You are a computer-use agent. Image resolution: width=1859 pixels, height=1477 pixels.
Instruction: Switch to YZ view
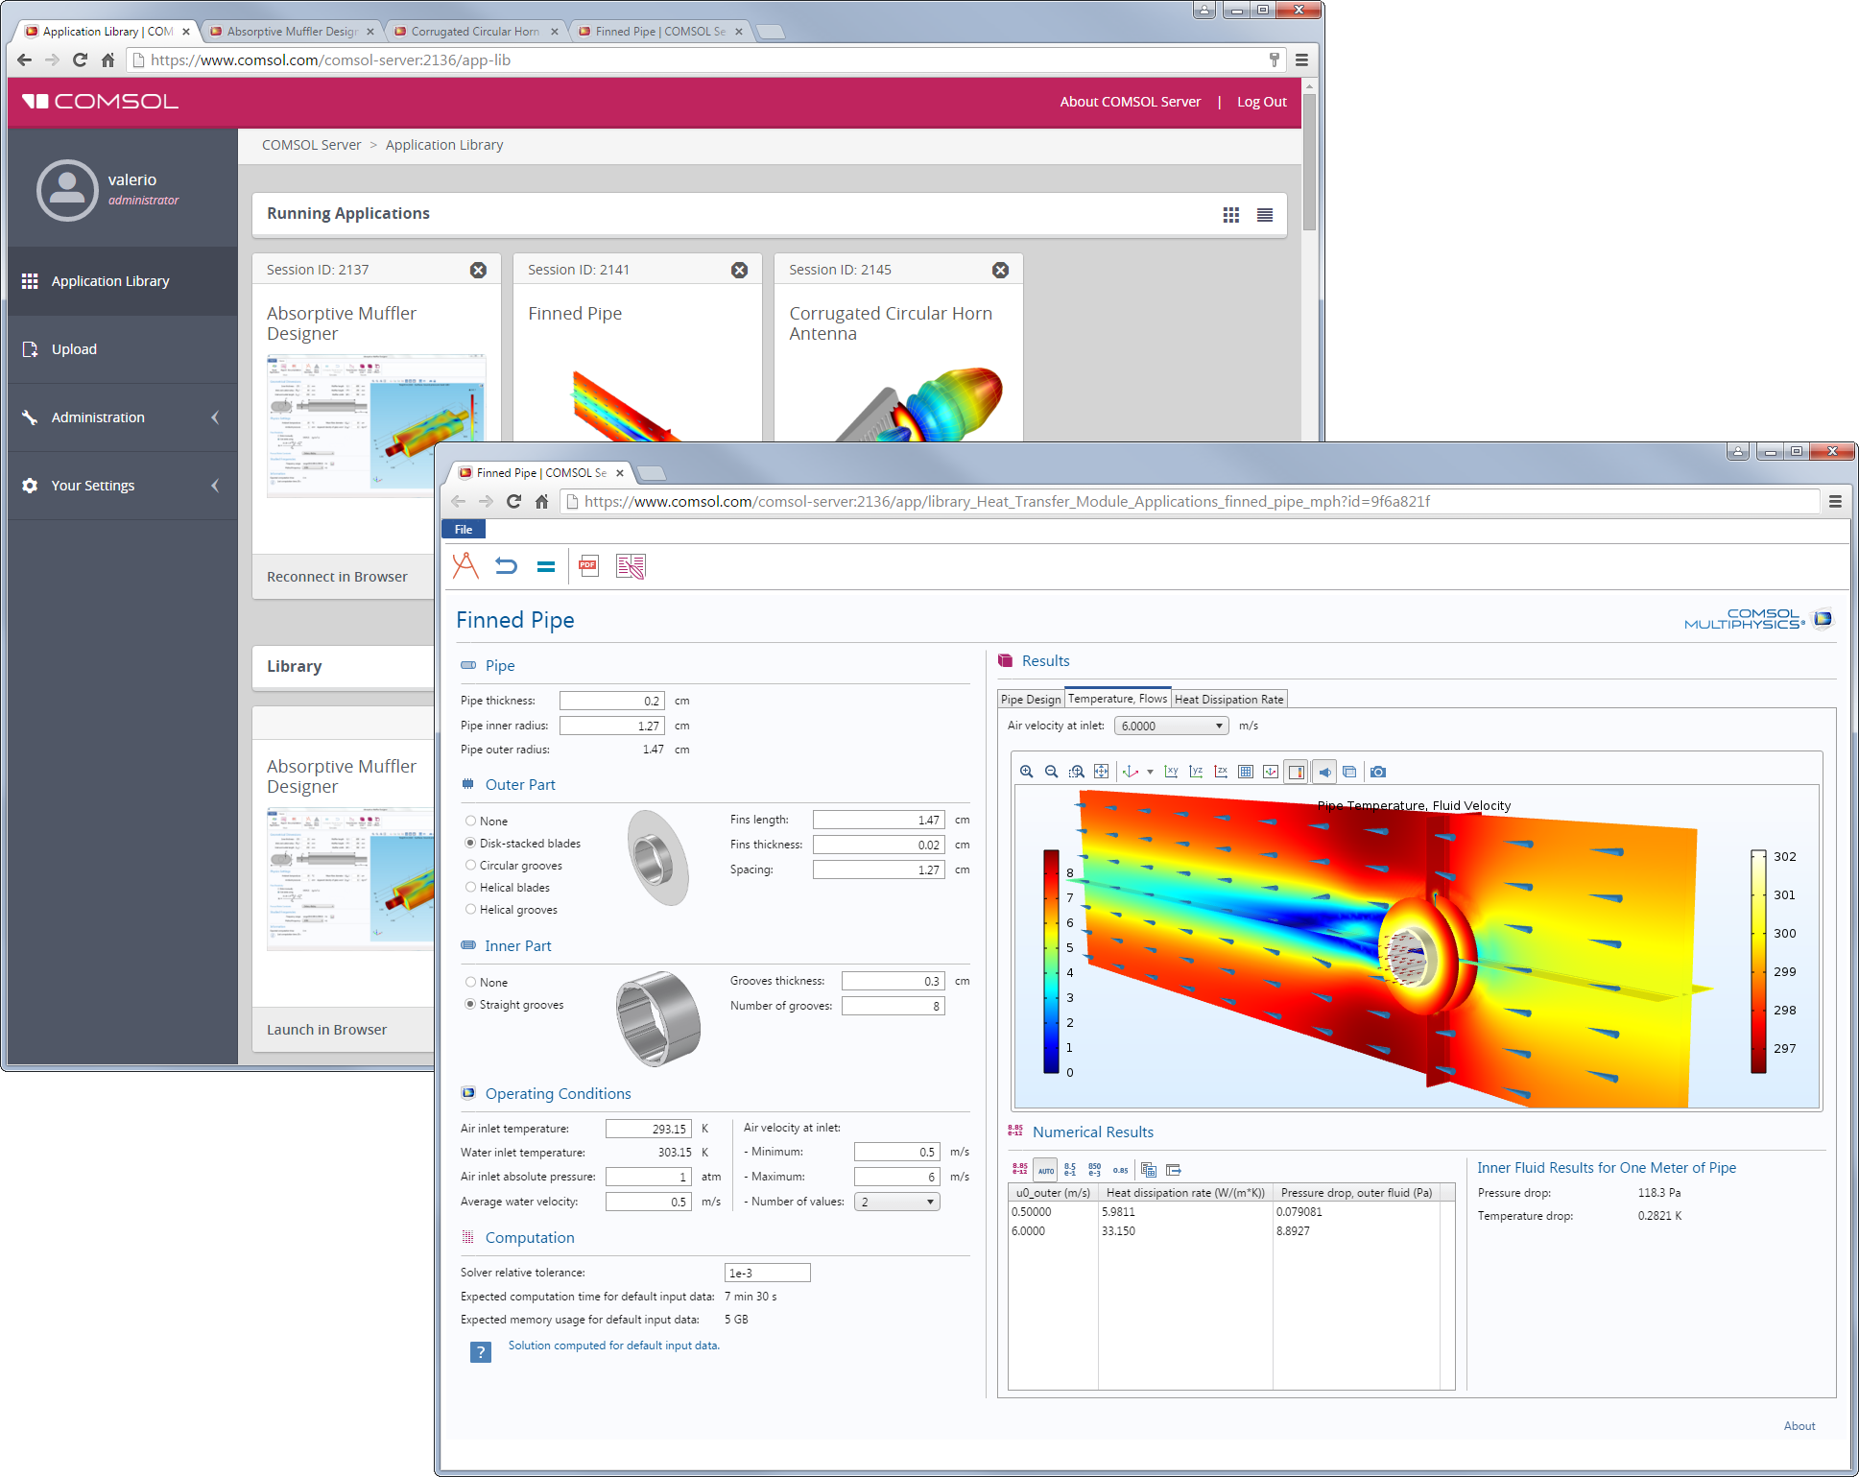tap(1196, 772)
